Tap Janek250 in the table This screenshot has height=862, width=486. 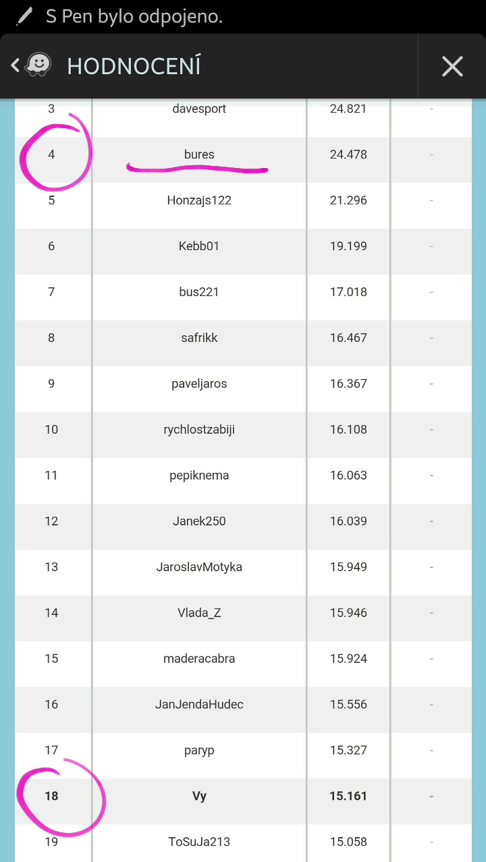click(199, 521)
